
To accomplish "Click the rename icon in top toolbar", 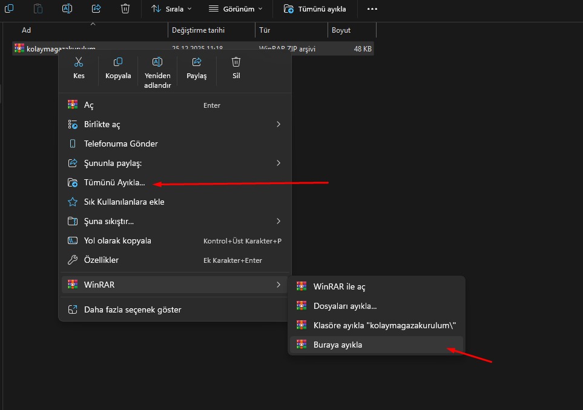I will coord(67,8).
